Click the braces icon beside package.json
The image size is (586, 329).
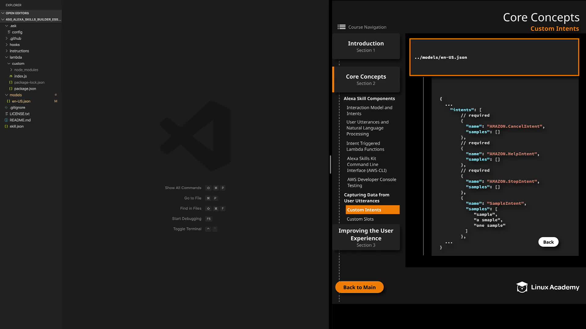pos(11,89)
